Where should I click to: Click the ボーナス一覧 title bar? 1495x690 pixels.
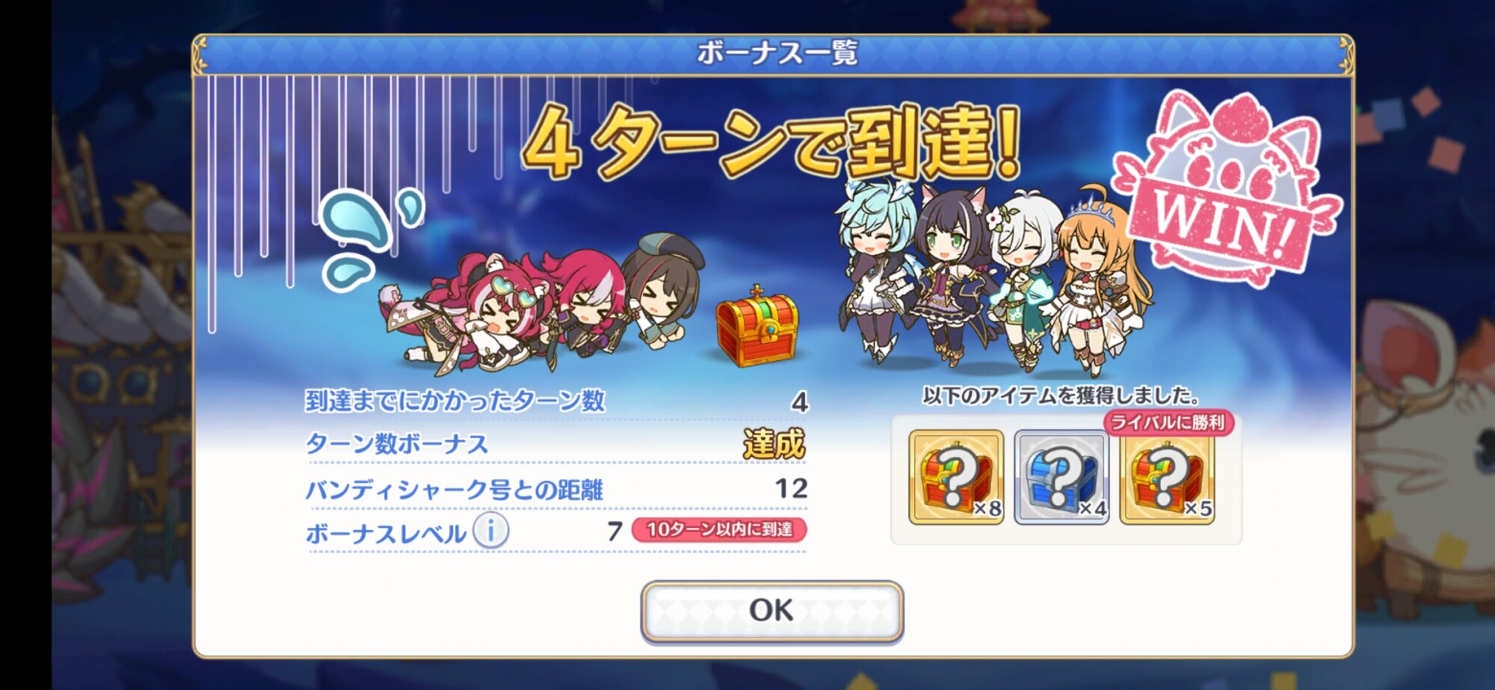click(x=773, y=54)
